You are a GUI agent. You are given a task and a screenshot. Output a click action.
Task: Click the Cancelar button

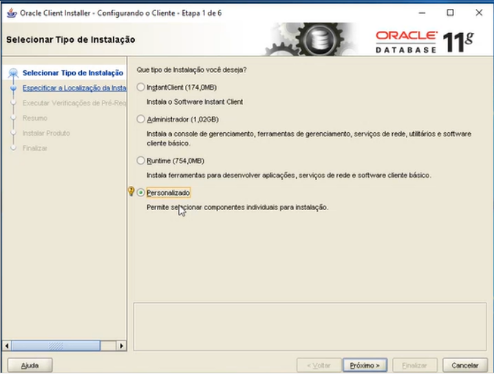coord(465,366)
